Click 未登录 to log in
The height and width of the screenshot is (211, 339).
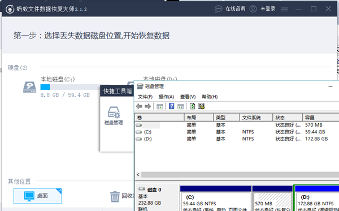(x=268, y=9)
